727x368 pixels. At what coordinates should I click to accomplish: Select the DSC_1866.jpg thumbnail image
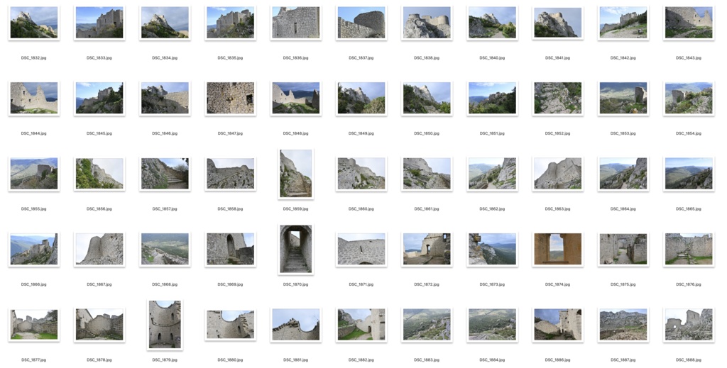pos(34,249)
